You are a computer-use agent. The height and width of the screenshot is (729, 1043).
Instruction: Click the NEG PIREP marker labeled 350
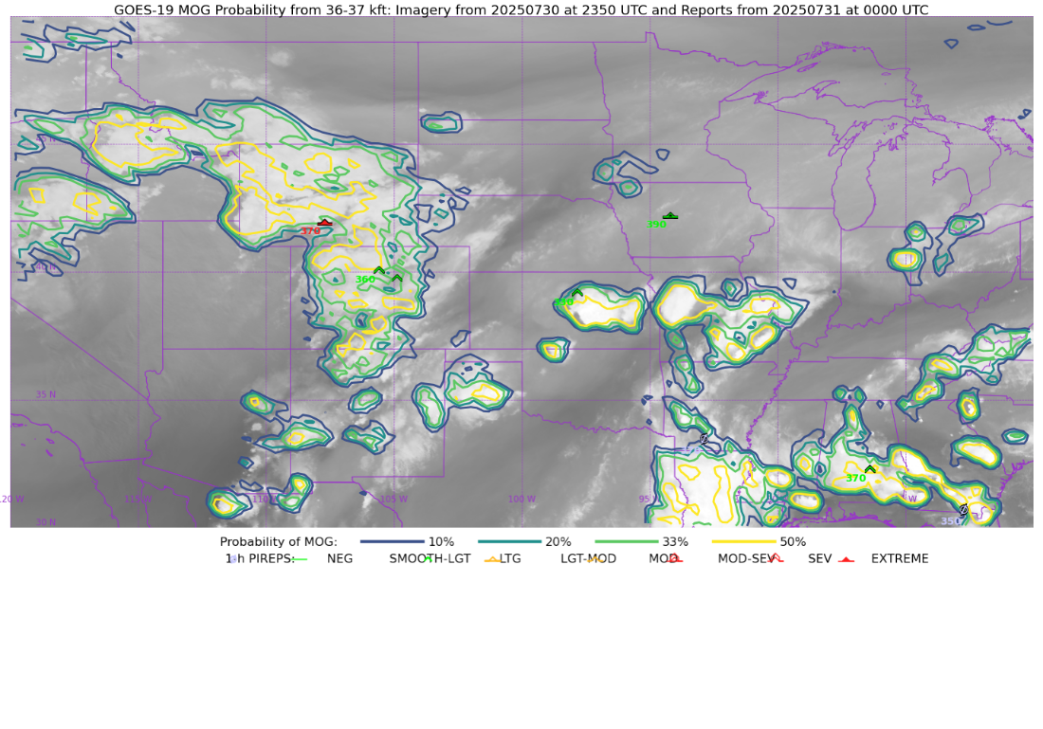(963, 510)
